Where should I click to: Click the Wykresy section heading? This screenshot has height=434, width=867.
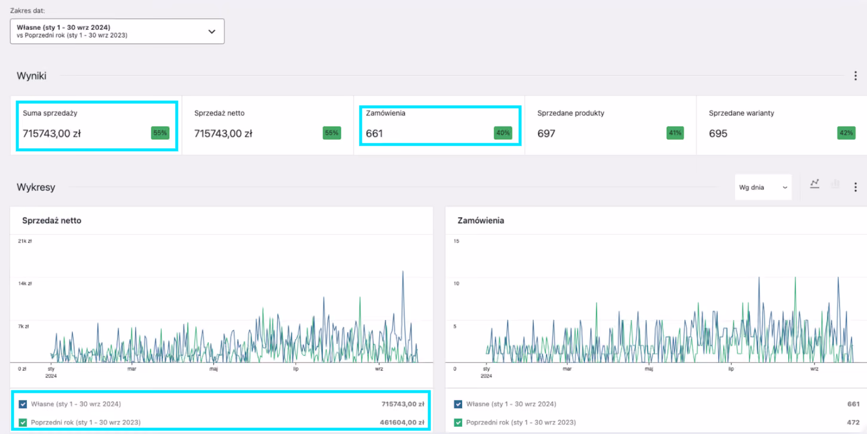pos(36,187)
